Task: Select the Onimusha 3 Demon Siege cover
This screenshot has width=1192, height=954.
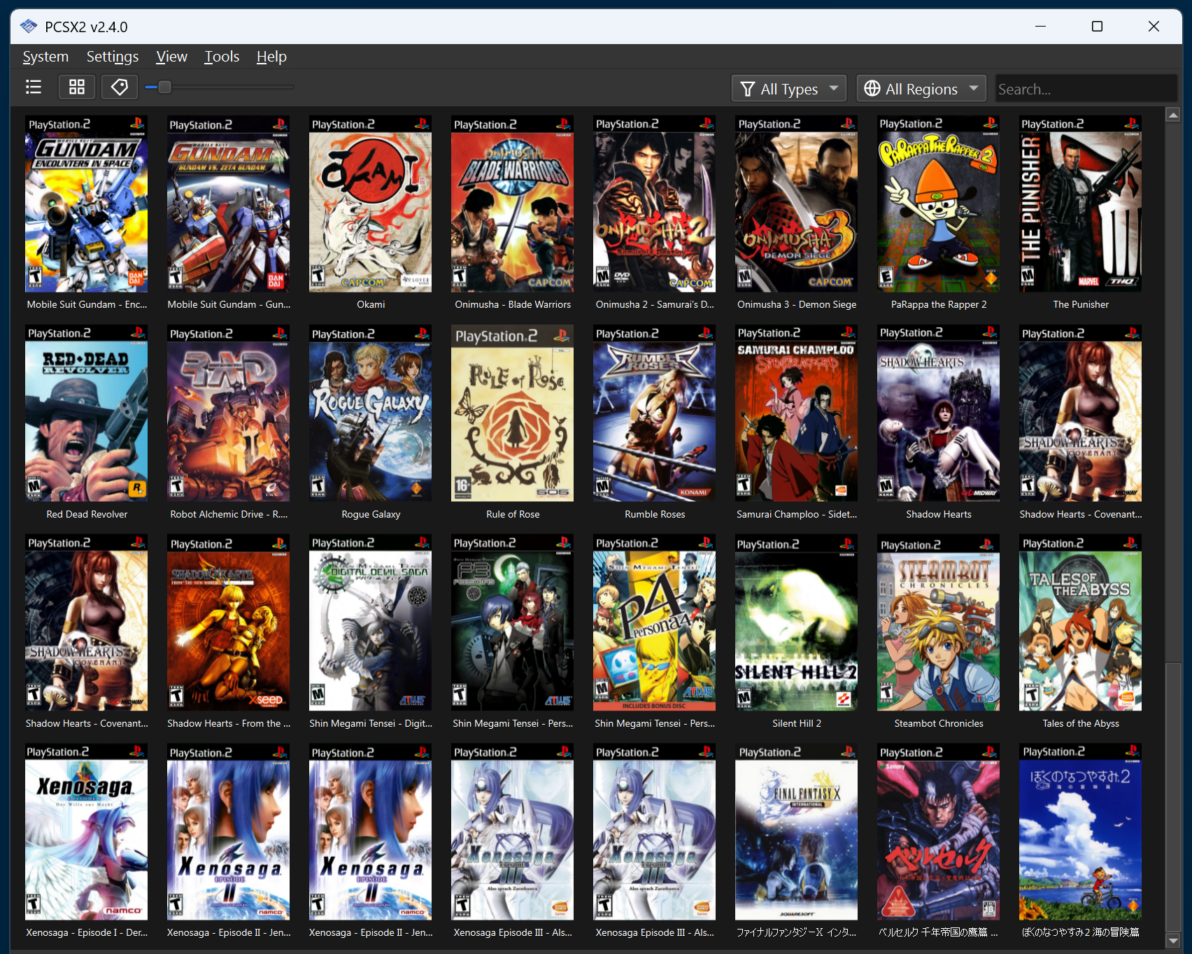Action: [797, 204]
